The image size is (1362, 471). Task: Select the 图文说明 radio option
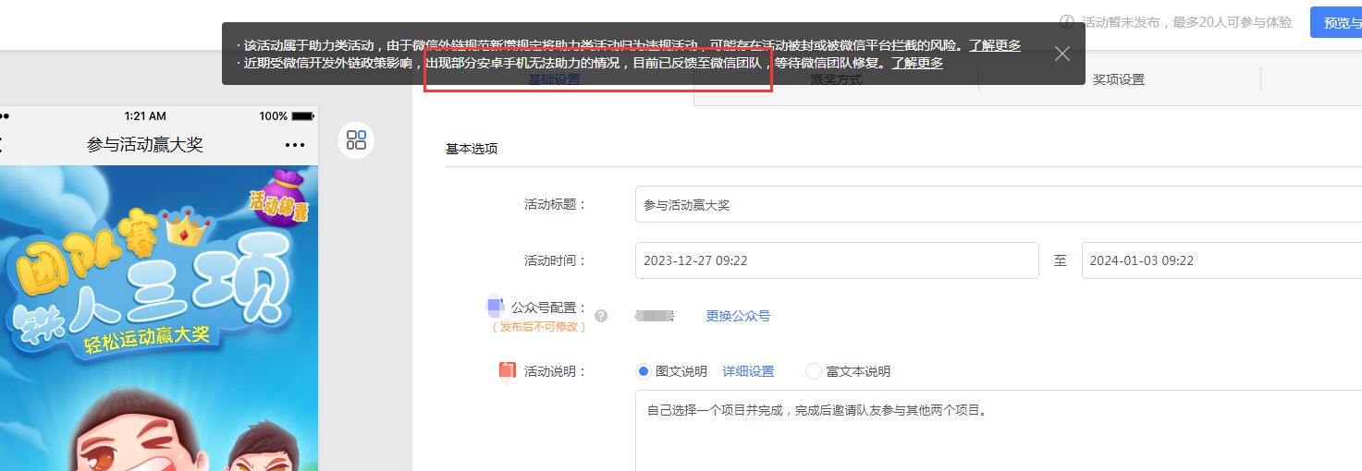(644, 371)
